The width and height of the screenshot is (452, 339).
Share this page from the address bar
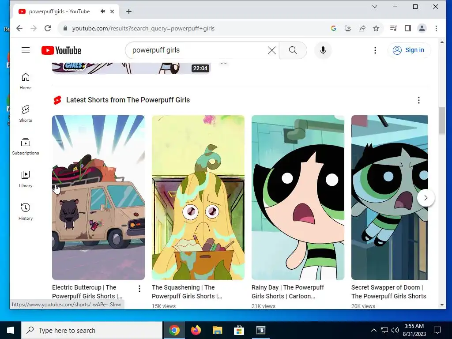(x=362, y=28)
